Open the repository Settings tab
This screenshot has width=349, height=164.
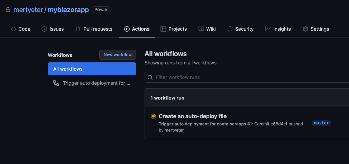point(315,29)
